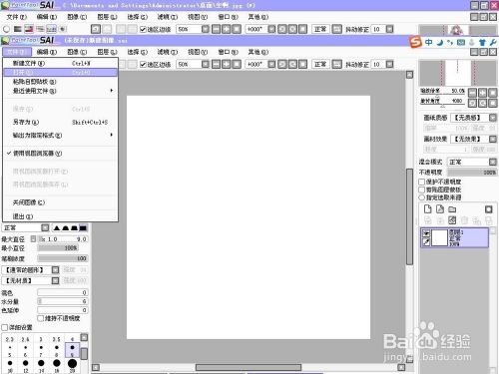Reset canvas rotation in front window toolbar
Image resolution: width=499 pixels, height=374 pixels.
point(302,64)
